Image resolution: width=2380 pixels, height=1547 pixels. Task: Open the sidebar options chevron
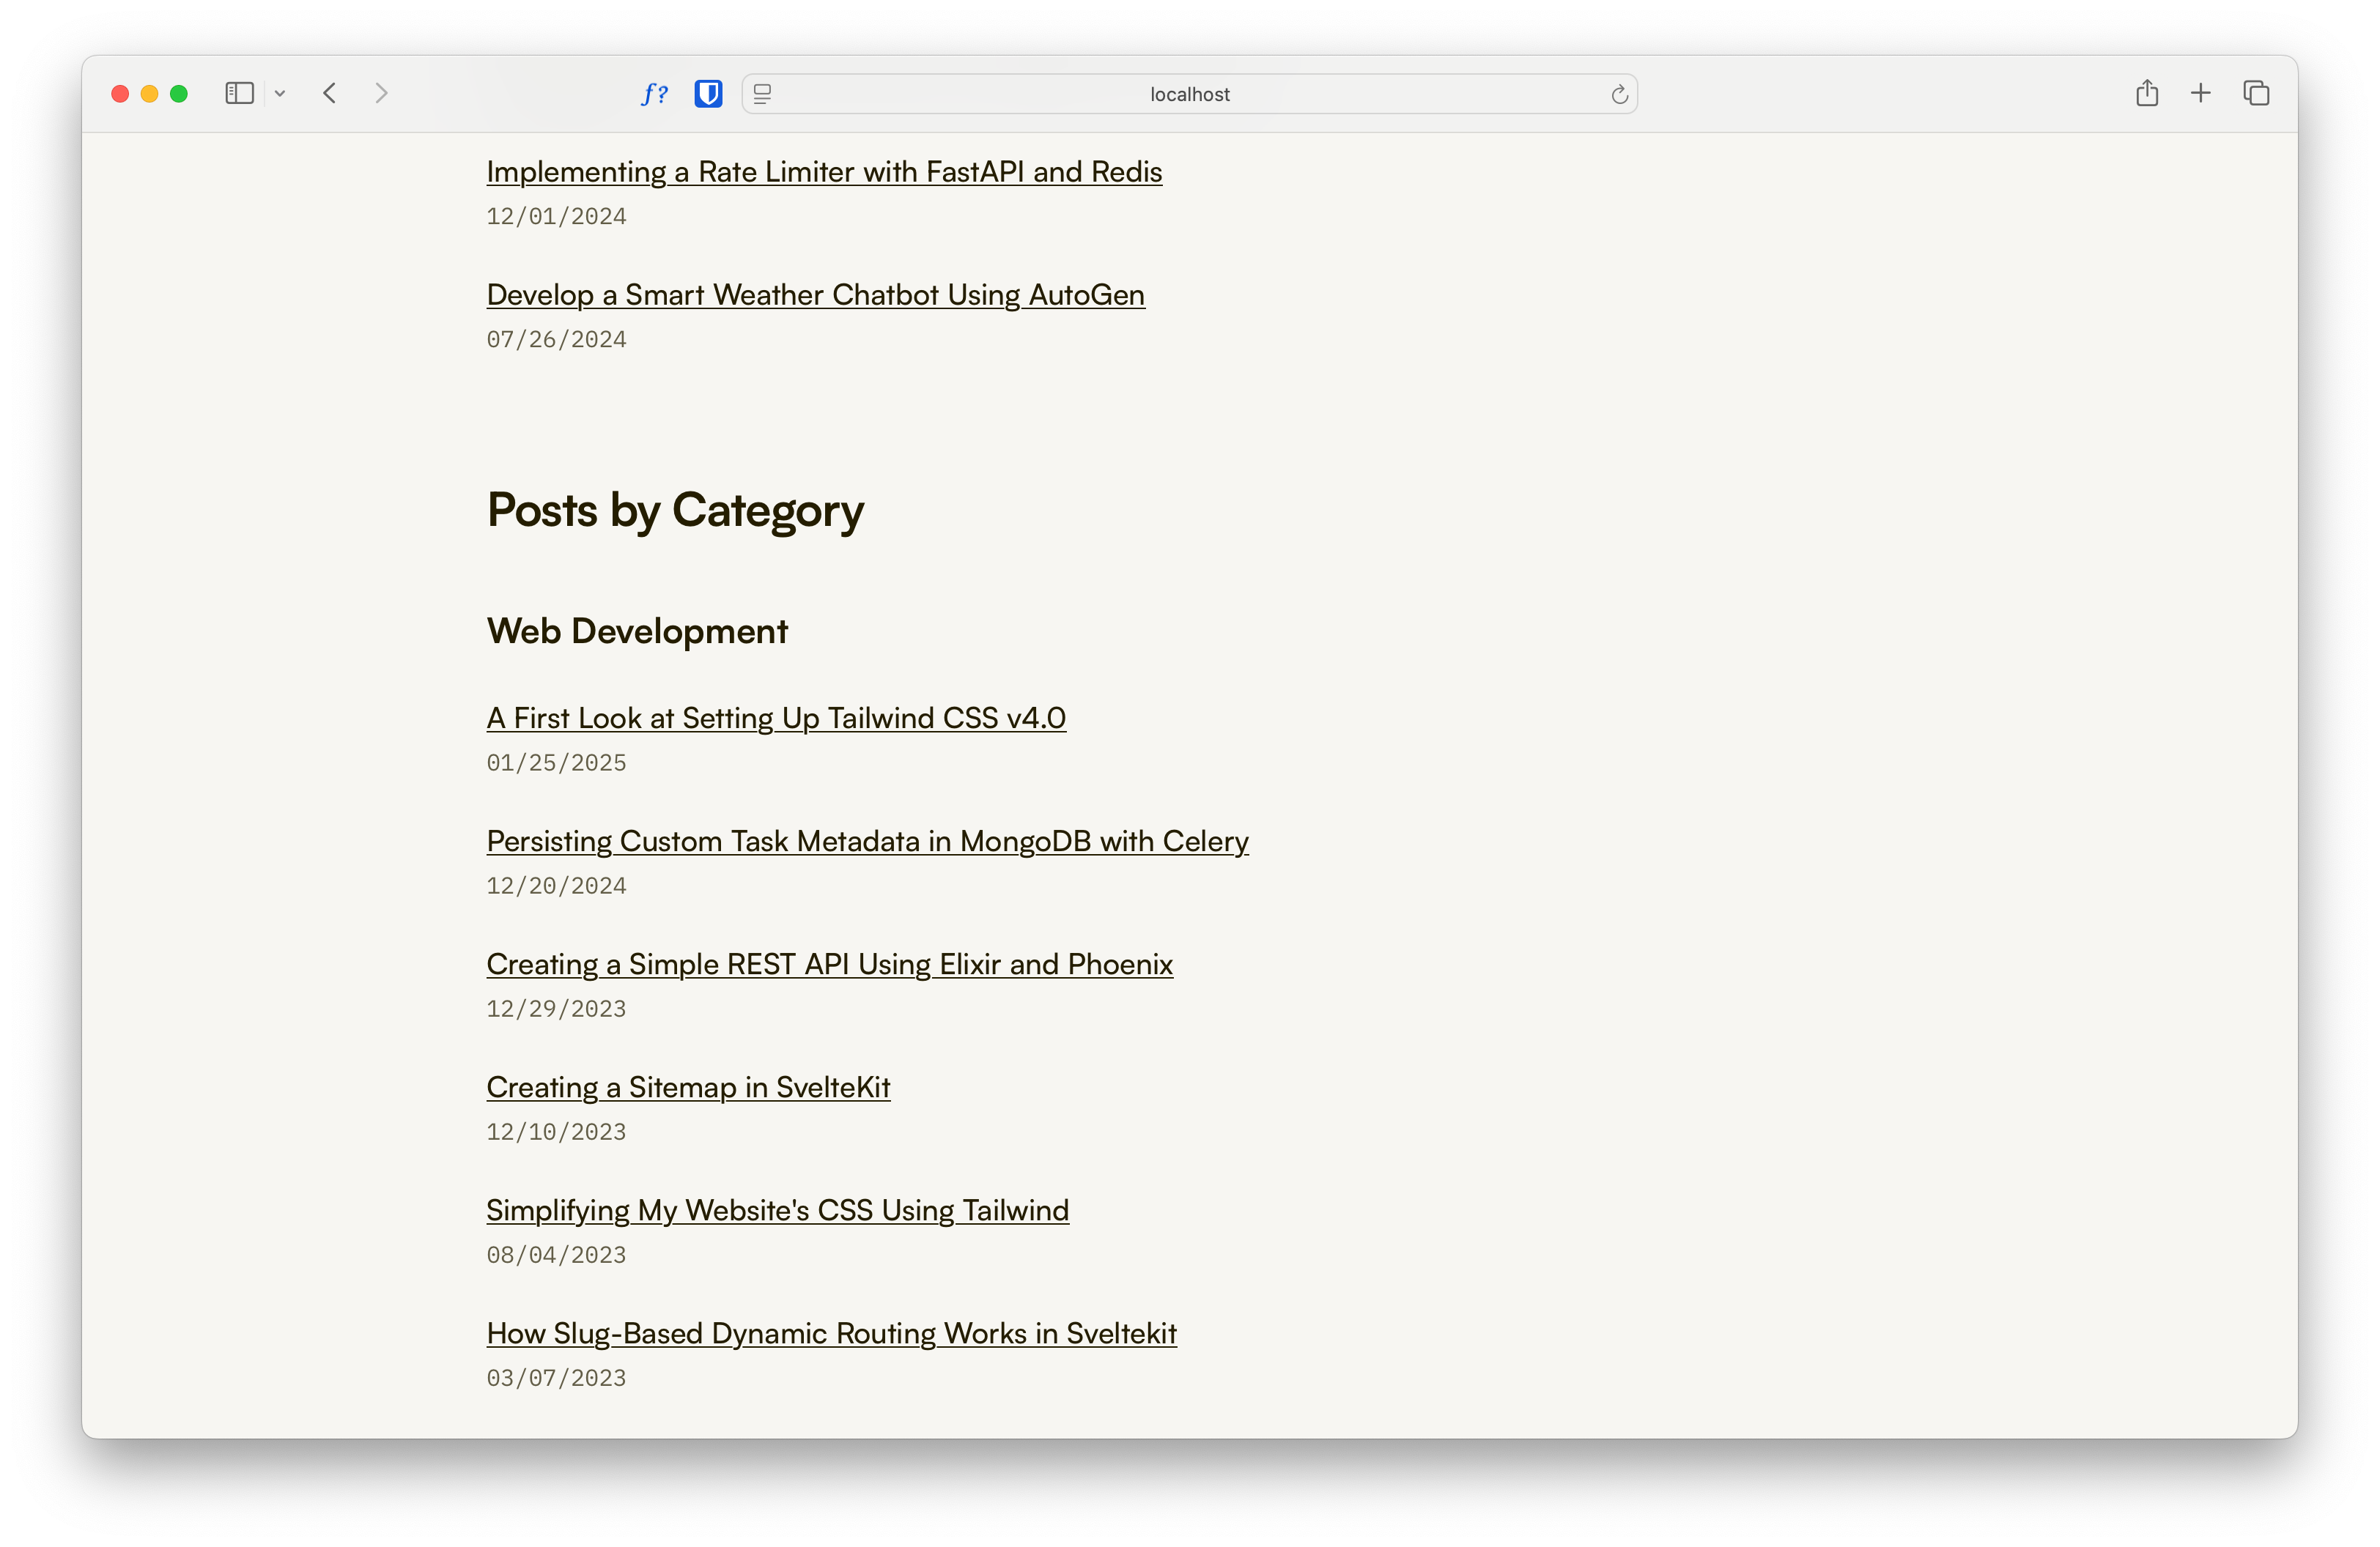pos(280,93)
